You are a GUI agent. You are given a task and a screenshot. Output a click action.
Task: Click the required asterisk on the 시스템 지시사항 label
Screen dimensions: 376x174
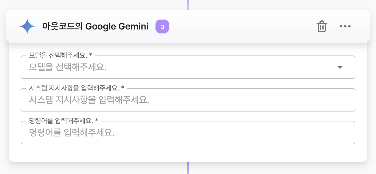pyautogui.click(x=123, y=88)
